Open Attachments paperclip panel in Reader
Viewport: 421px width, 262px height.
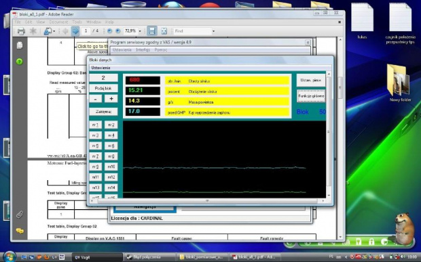pyautogui.click(x=19, y=215)
